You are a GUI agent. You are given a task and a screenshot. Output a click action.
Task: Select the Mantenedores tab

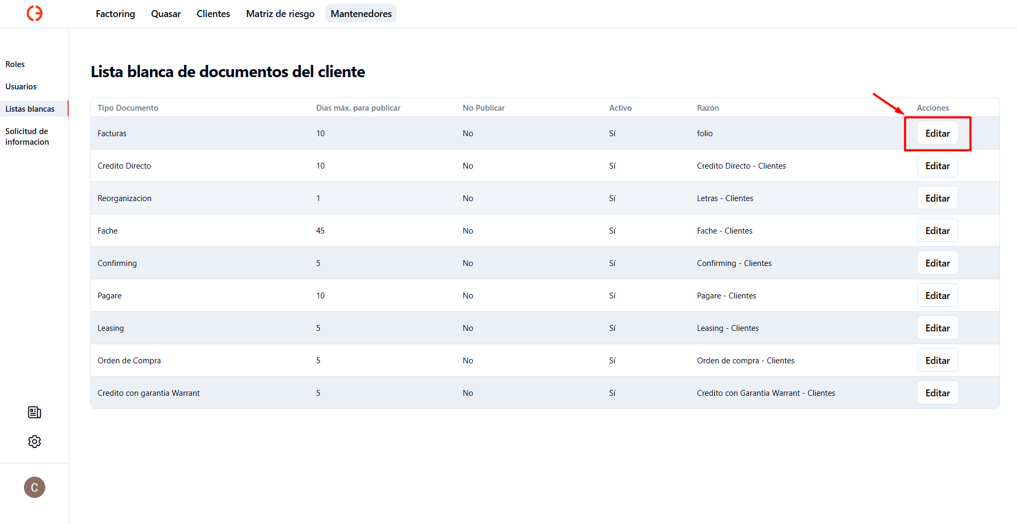[361, 14]
